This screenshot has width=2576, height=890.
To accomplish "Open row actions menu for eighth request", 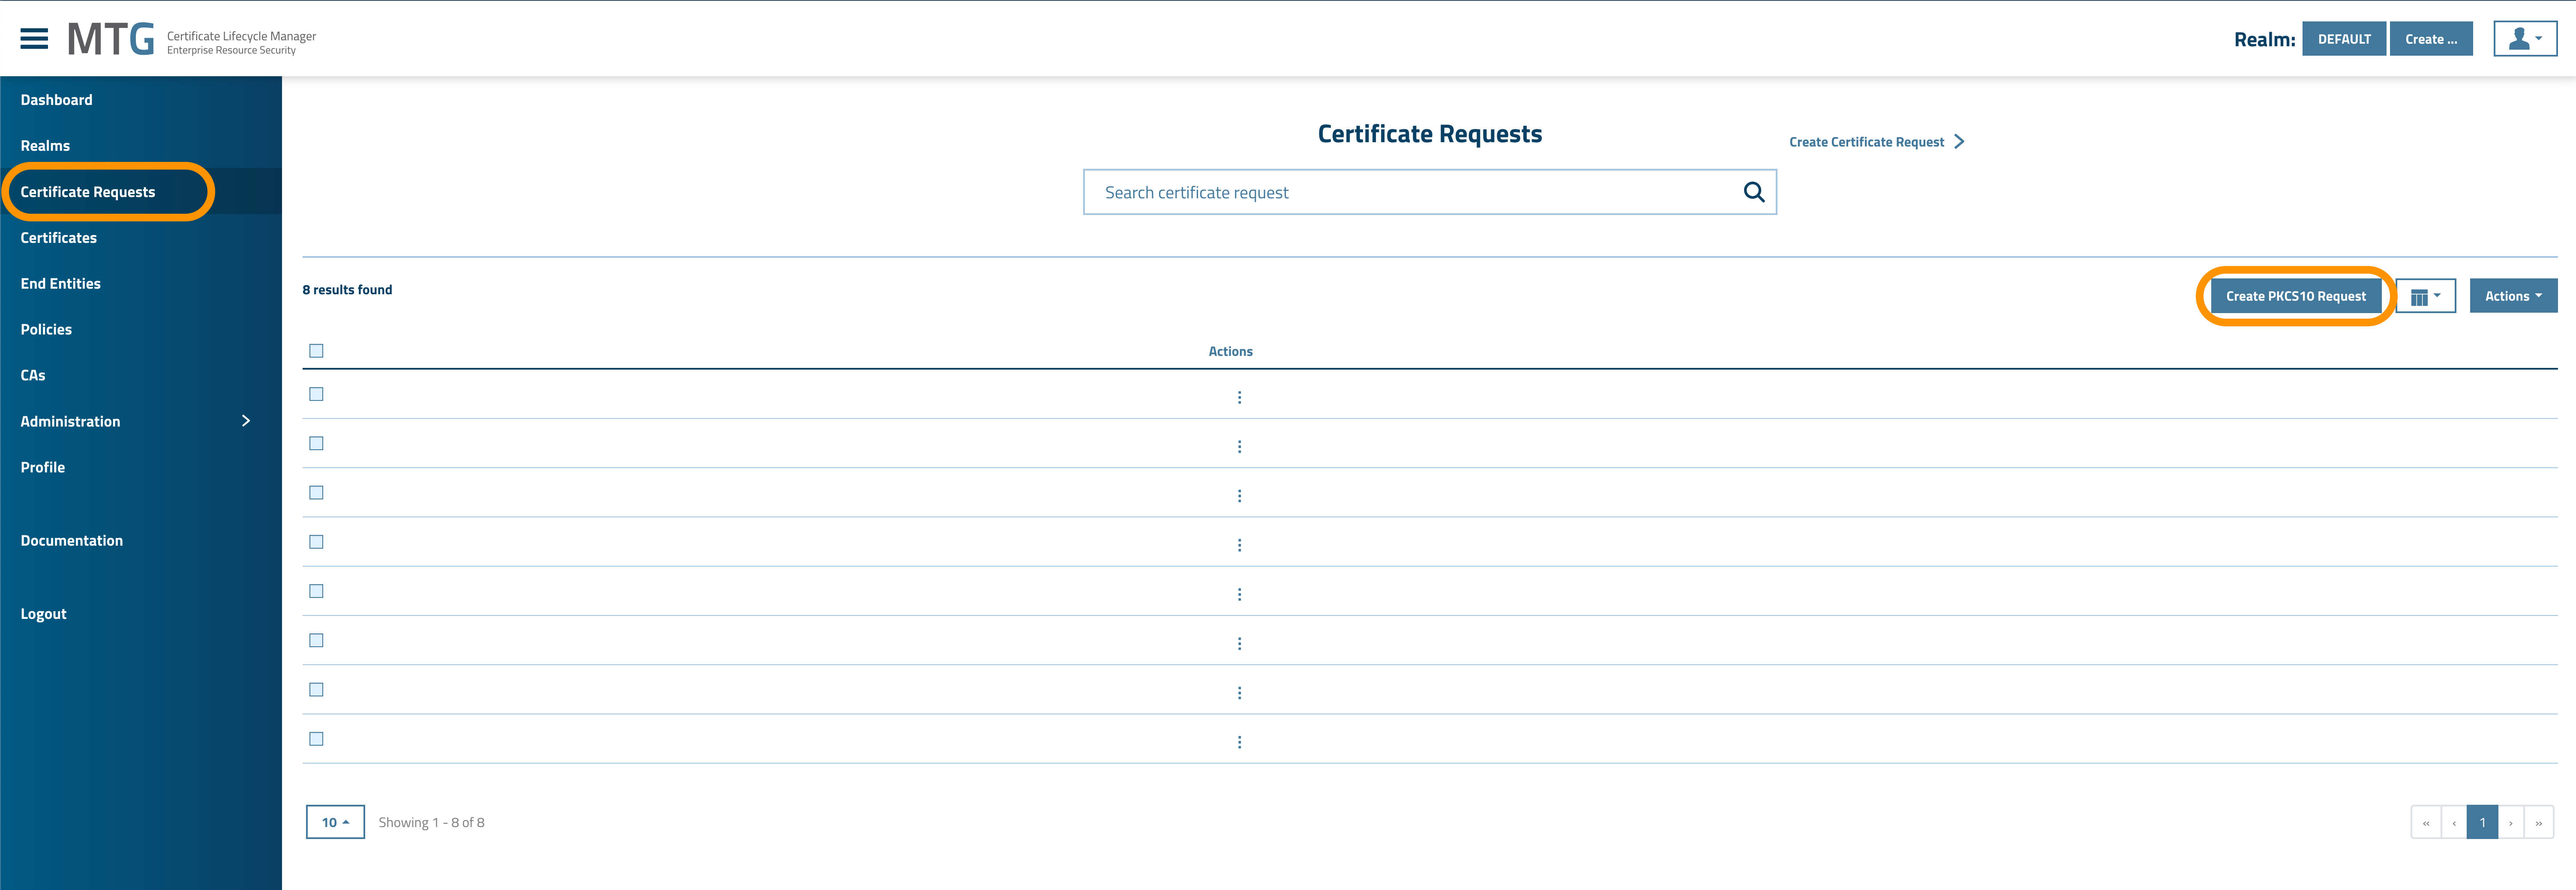I will pyautogui.click(x=1239, y=742).
